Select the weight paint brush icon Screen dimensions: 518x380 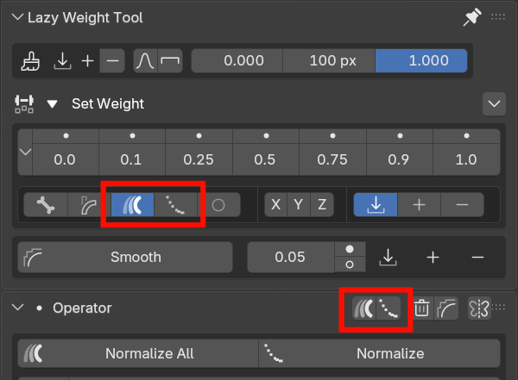tap(33, 61)
